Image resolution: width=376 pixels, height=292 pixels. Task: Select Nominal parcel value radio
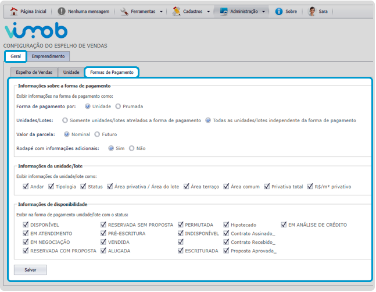67,134
